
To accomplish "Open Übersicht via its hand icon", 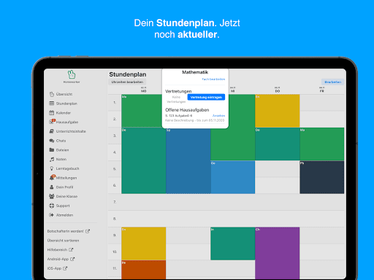I will (x=52, y=94).
